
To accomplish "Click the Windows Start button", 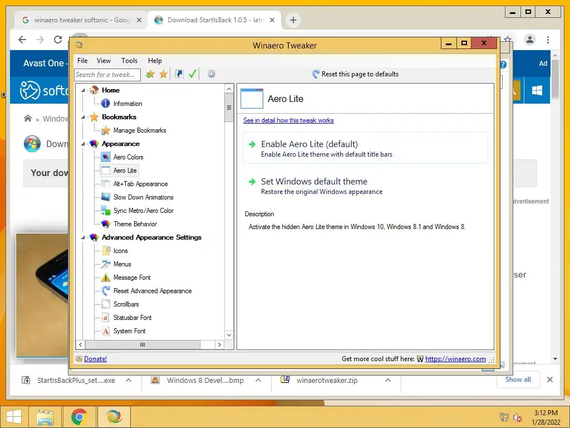I will click(x=14, y=417).
